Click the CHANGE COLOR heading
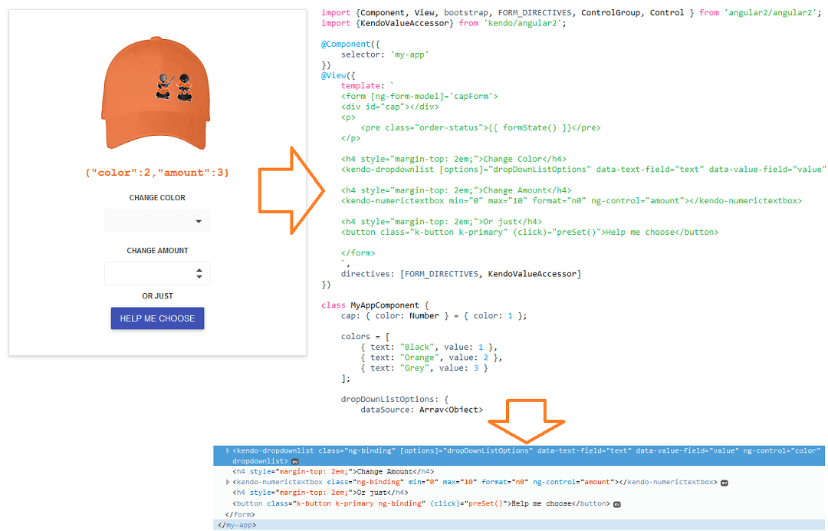Viewport: 828px width, 531px height. (x=157, y=198)
